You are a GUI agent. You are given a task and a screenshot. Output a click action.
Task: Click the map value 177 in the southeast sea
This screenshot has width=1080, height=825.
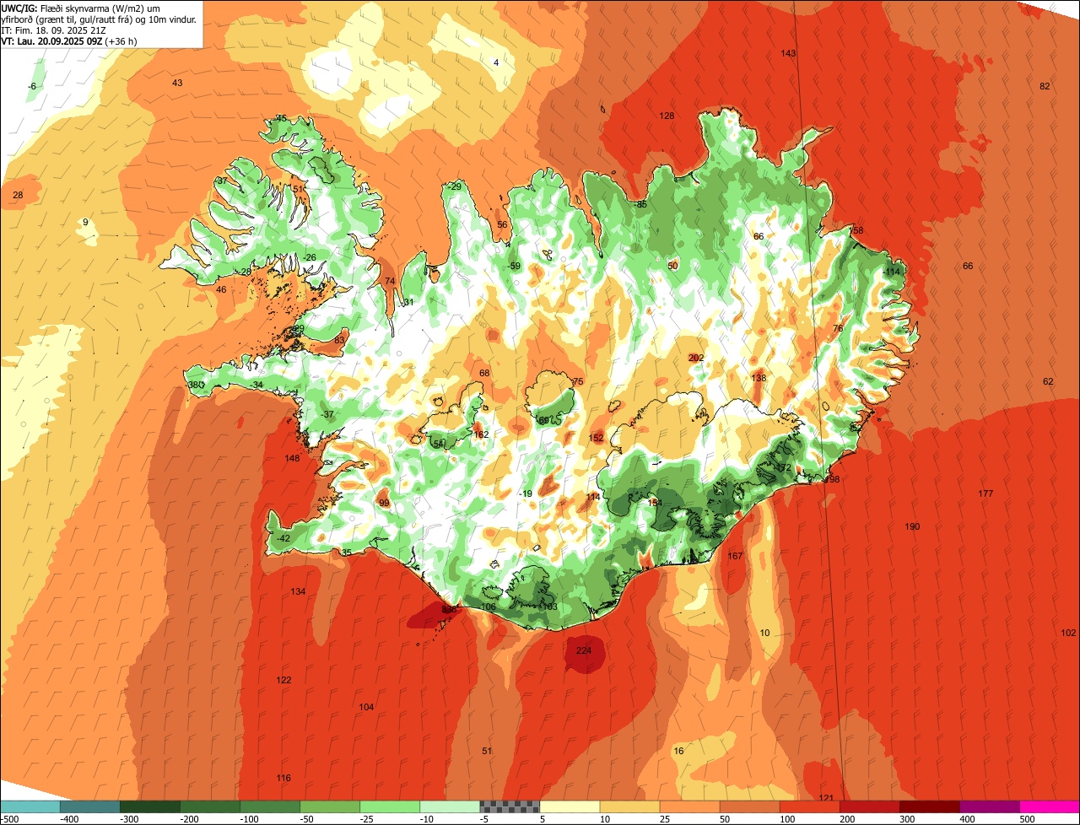[985, 493]
